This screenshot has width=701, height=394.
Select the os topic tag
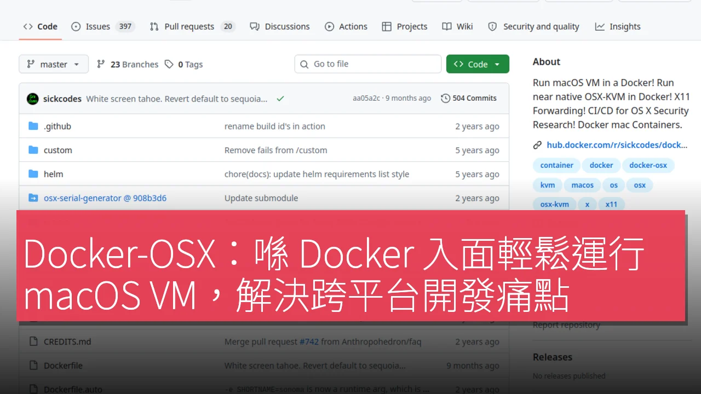click(614, 185)
